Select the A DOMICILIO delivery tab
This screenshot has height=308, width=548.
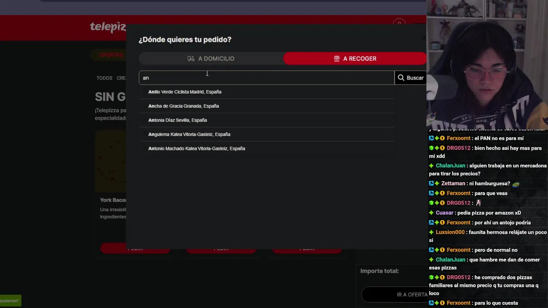211,59
